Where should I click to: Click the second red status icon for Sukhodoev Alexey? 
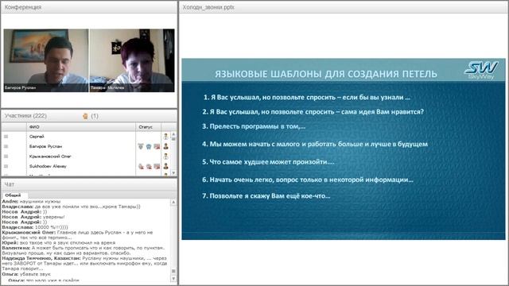(x=149, y=166)
